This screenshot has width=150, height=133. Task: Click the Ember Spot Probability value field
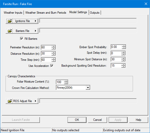pyautogui.click(x=116, y=47)
